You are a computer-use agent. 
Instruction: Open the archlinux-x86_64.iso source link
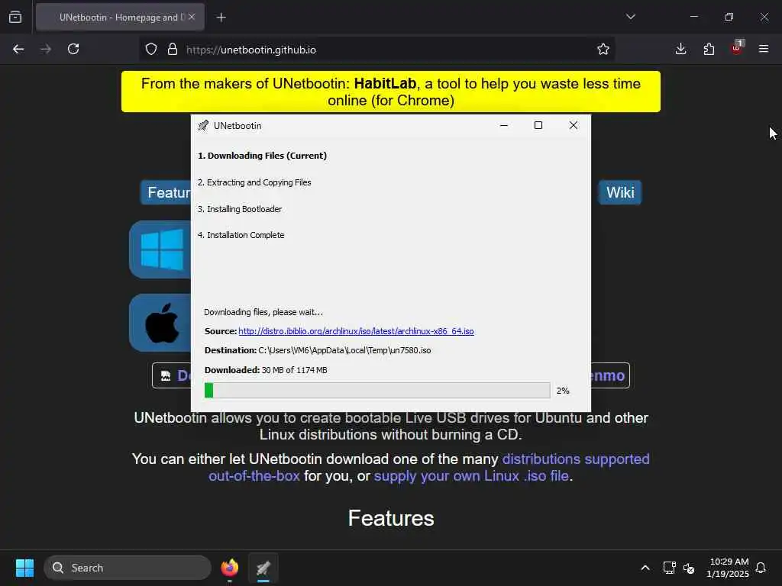(x=356, y=331)
